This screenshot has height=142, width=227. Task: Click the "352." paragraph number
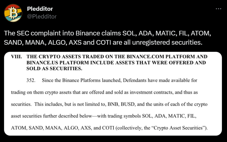pyautogui.click(x=31, y=80)
